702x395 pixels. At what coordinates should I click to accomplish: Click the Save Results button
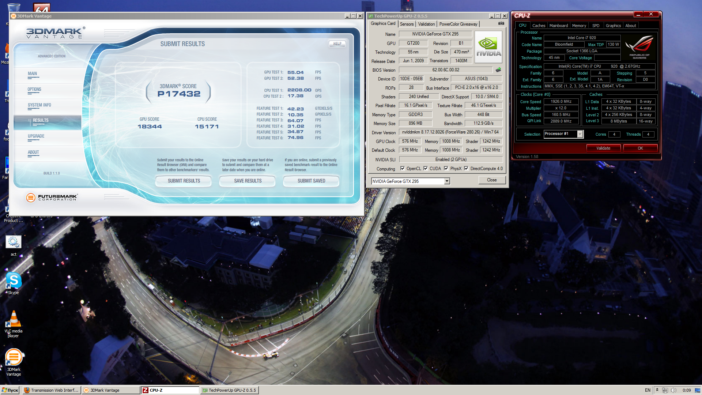click(248, 181)
